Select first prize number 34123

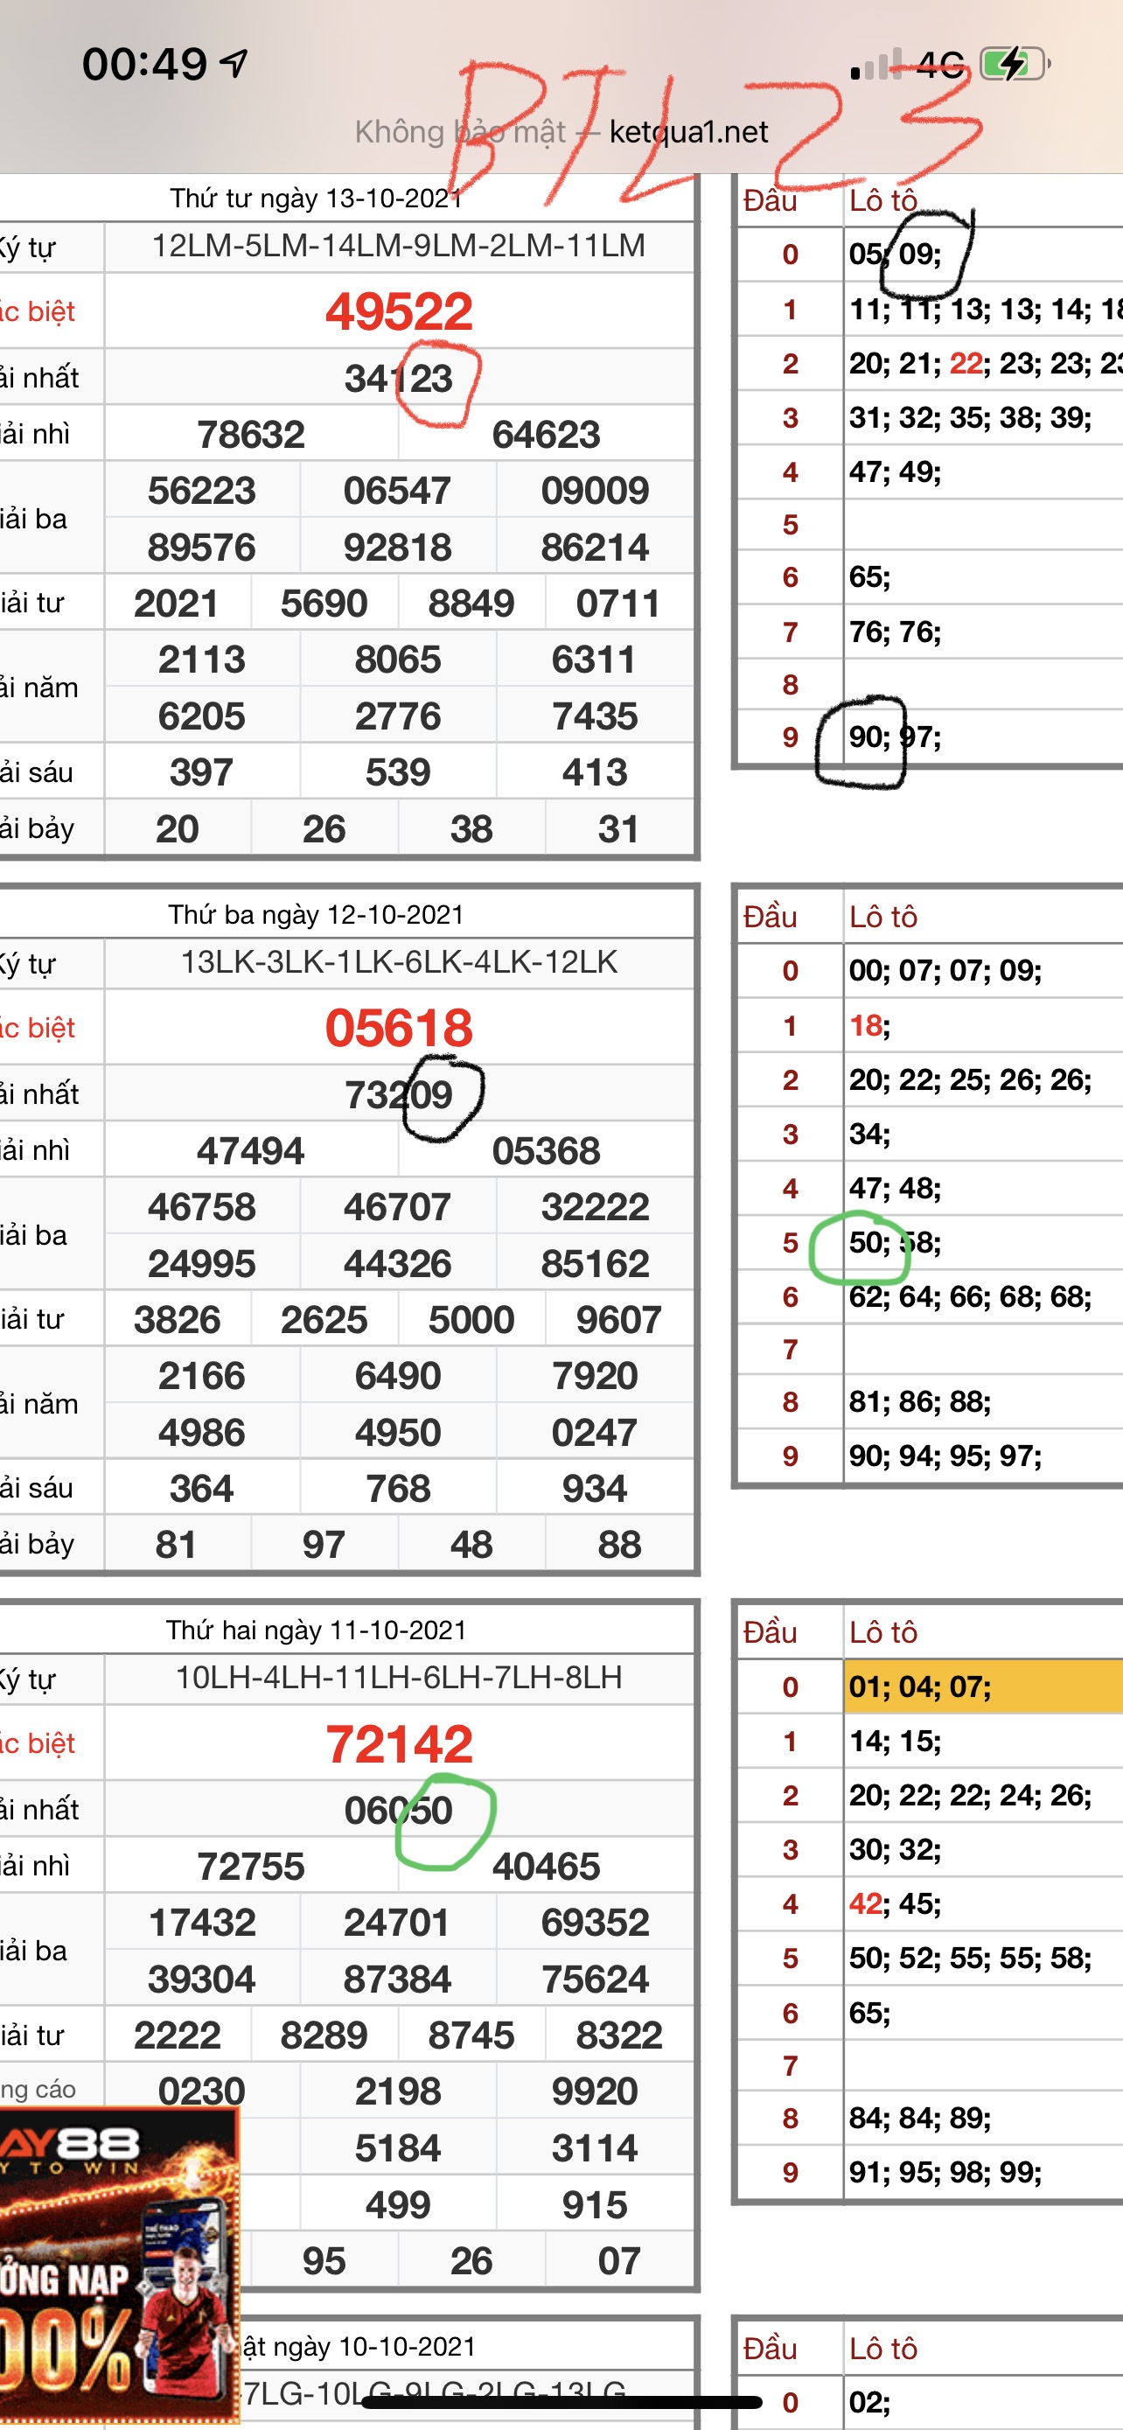[x=399, y=378]
